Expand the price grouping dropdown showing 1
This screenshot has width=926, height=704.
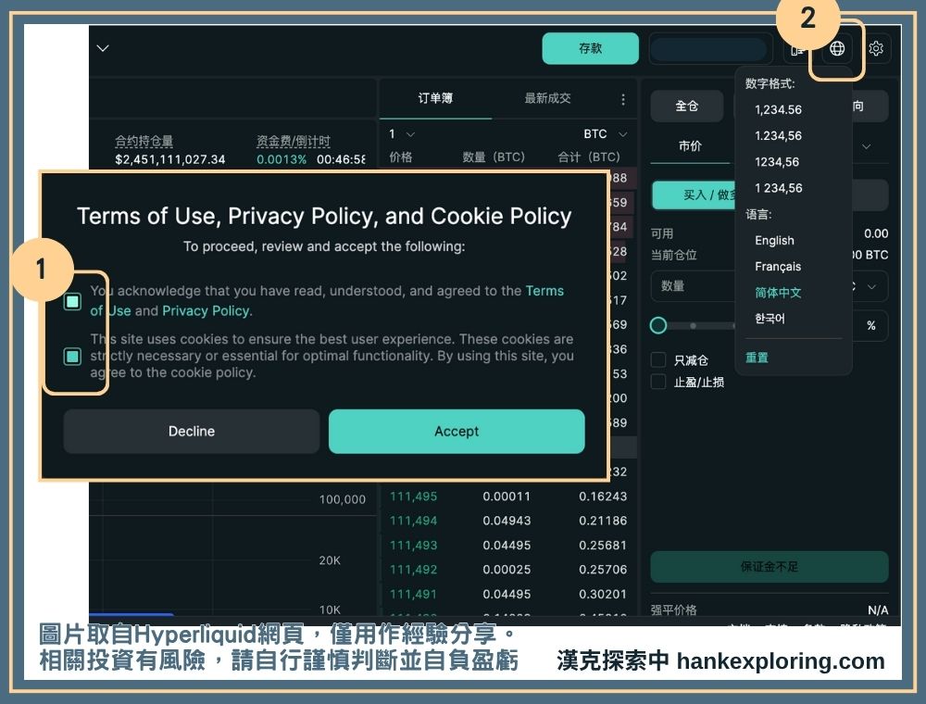click(403, 134)
